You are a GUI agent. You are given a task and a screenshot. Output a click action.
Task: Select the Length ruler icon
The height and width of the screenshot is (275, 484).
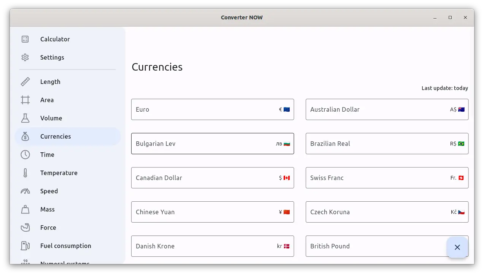25,82
